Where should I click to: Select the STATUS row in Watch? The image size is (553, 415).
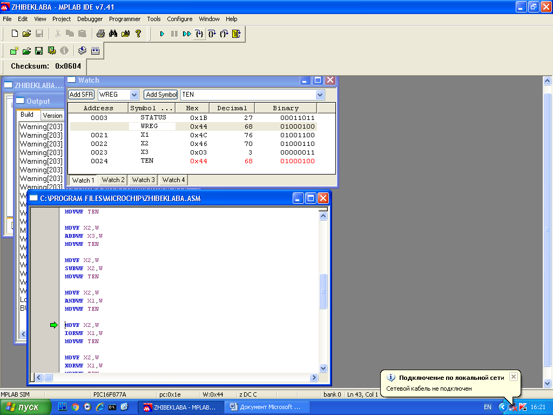tap(193, 117)
